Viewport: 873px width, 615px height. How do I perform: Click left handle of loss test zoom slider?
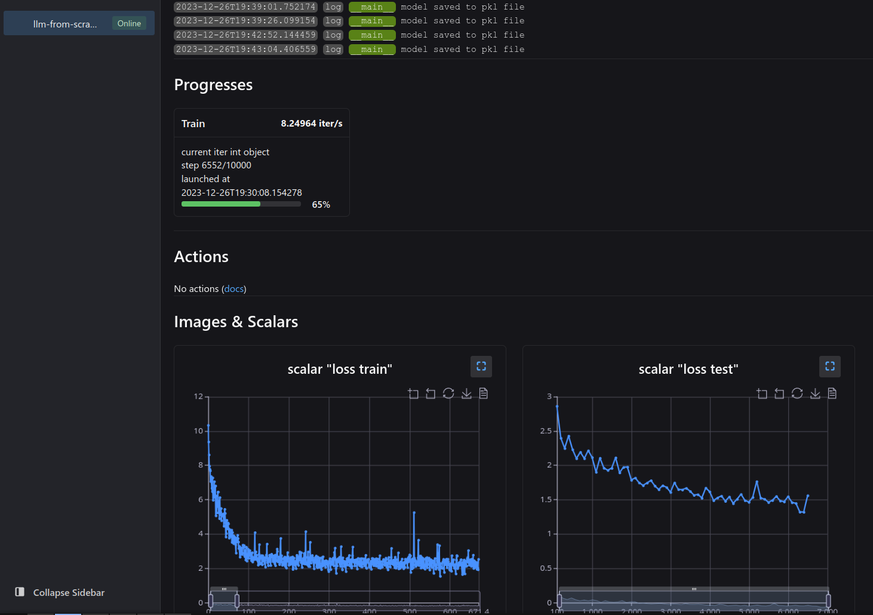[x=560, y=600]
